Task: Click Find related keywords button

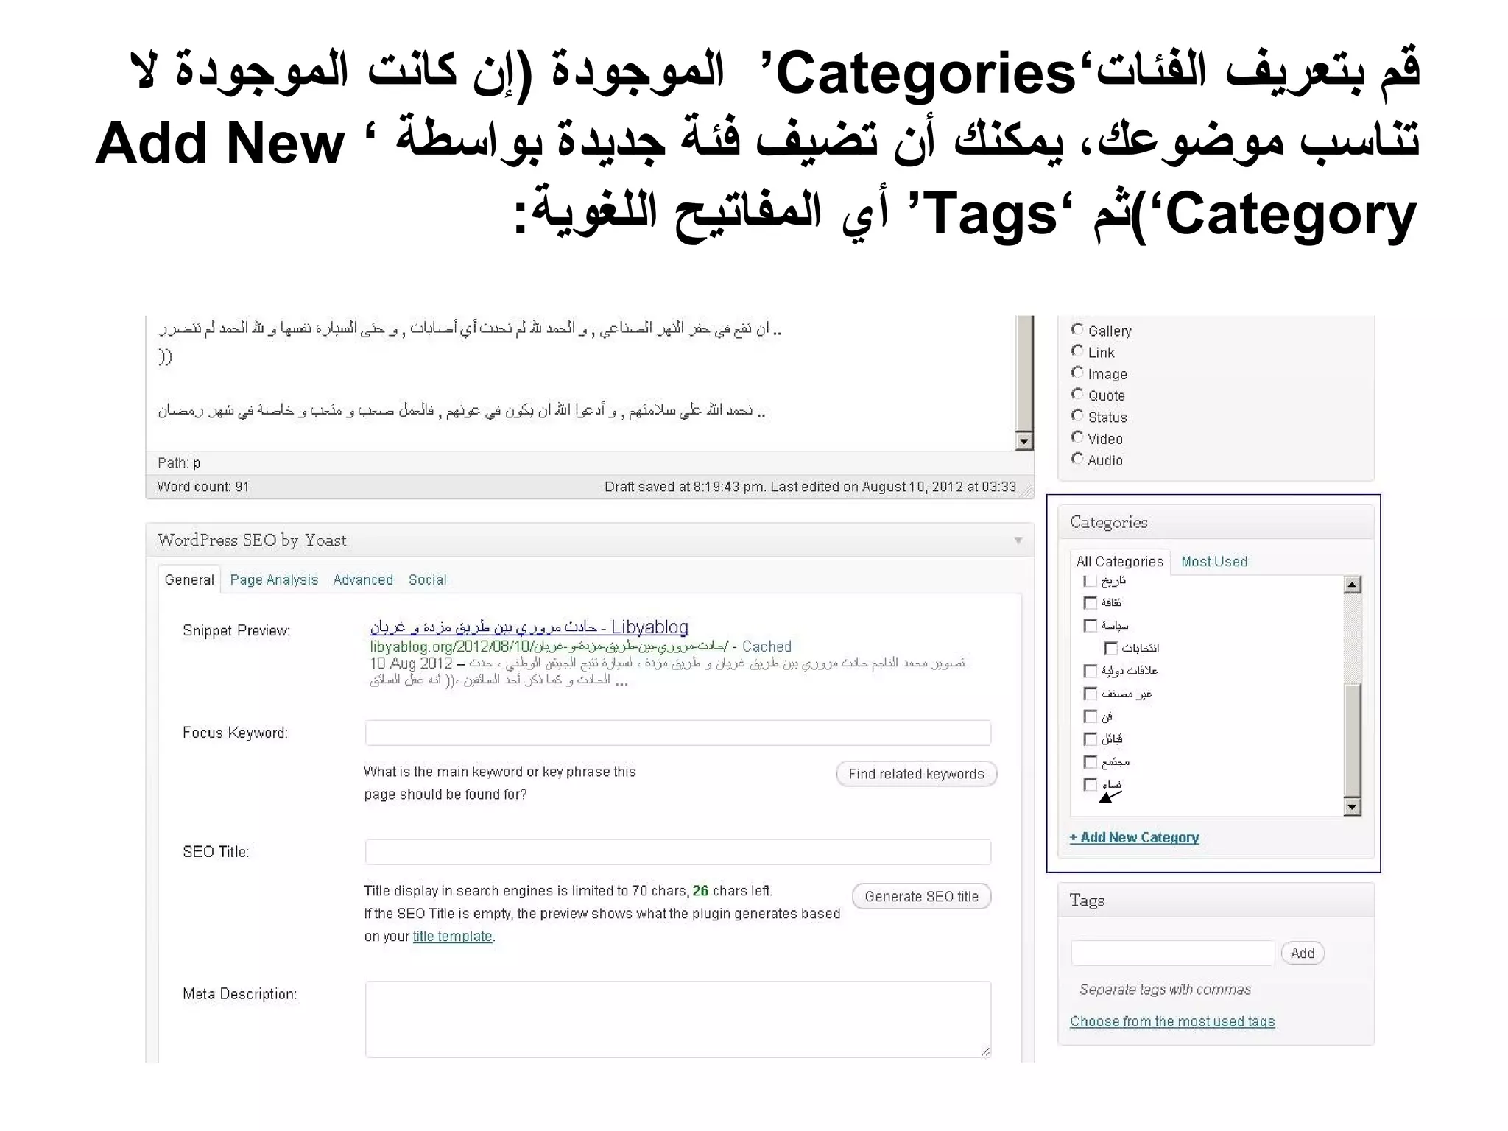Action: (x=916, y=774)
